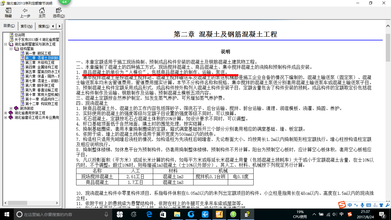The height and width of the screenshot is (220, 391).
Task: Open 第五章 屋面及防水工程
Action: (42, 72)
